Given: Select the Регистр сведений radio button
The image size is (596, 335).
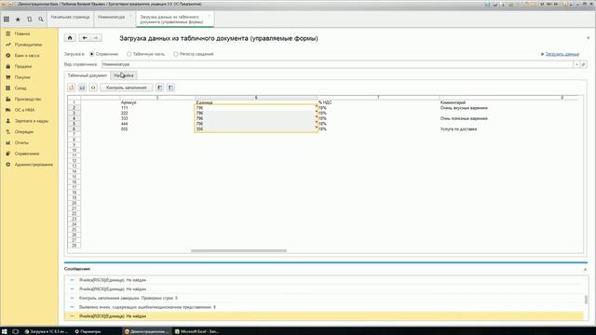Looking at the screenshot, I should [x=176, y=54].
